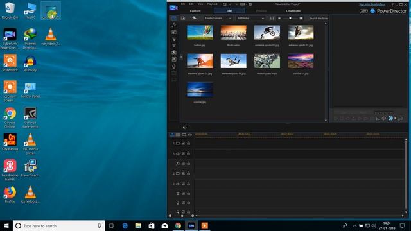Viewport: 411px width, 231px height.
Task: Click the Audacity desktop icon
Action: point(30,64)
